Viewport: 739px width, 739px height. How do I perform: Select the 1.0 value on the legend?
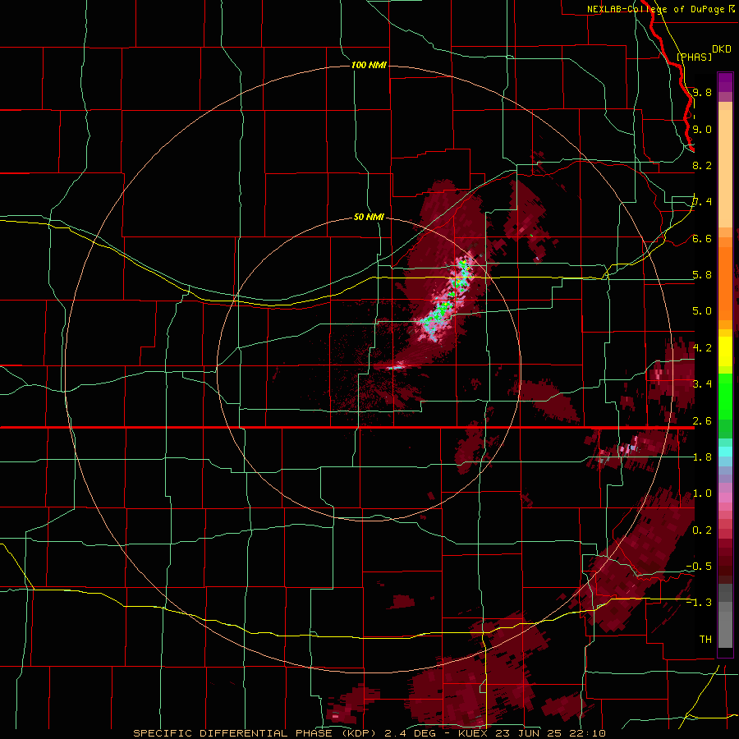702,493
